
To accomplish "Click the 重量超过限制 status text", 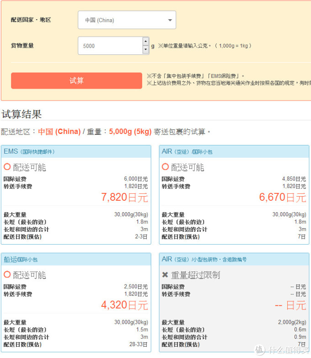I will pos(195,275).
